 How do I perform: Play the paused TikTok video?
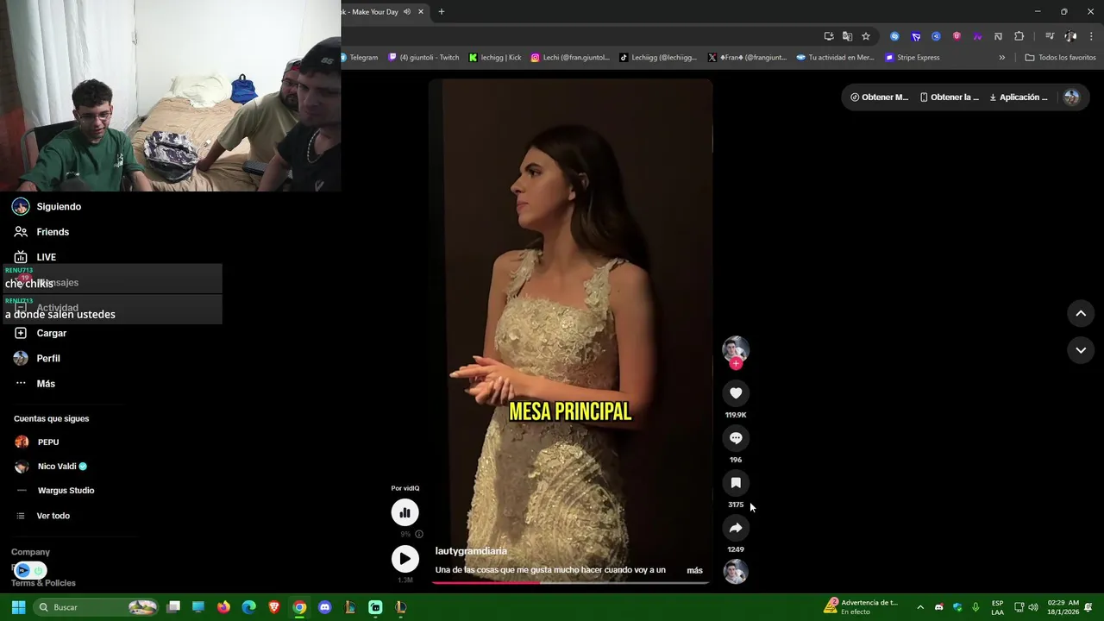click(x=405, y=559)
